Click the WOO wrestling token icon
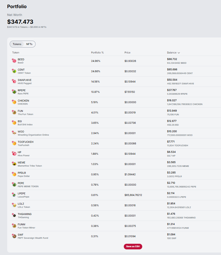Image resolution: width=221 pixels, height=255 pixels. [x=14, y=133]
